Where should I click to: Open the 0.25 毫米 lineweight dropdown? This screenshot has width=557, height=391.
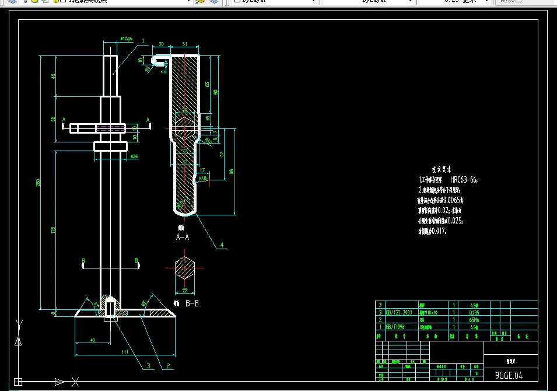tap(455, 1)
